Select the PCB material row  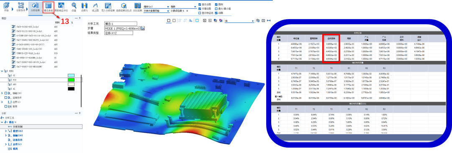point(41,80)
